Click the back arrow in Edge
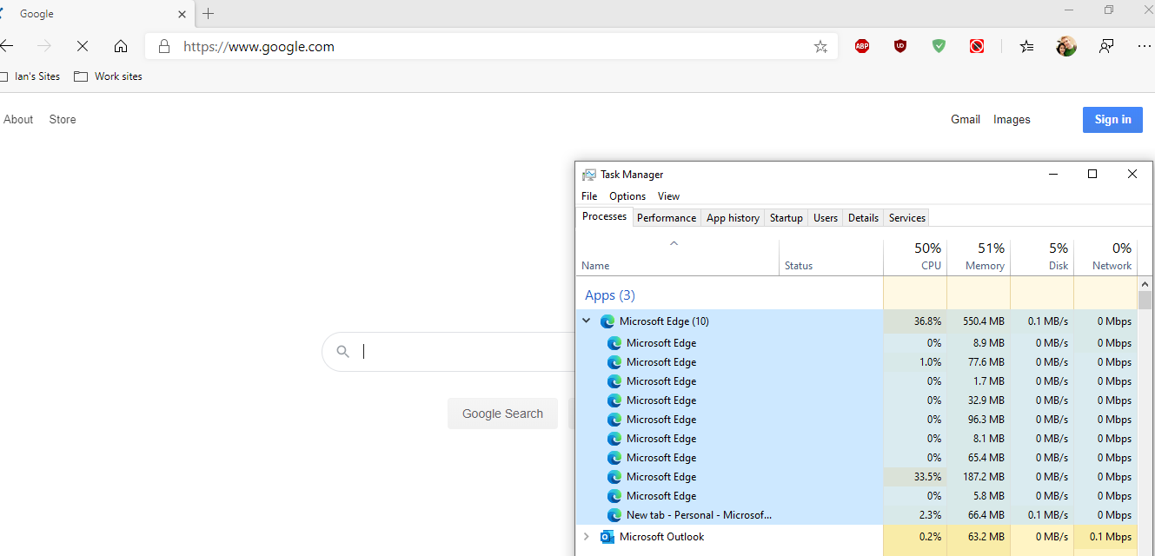The image size is (1155, 556). pyautogui.click(x=7, y=47)
